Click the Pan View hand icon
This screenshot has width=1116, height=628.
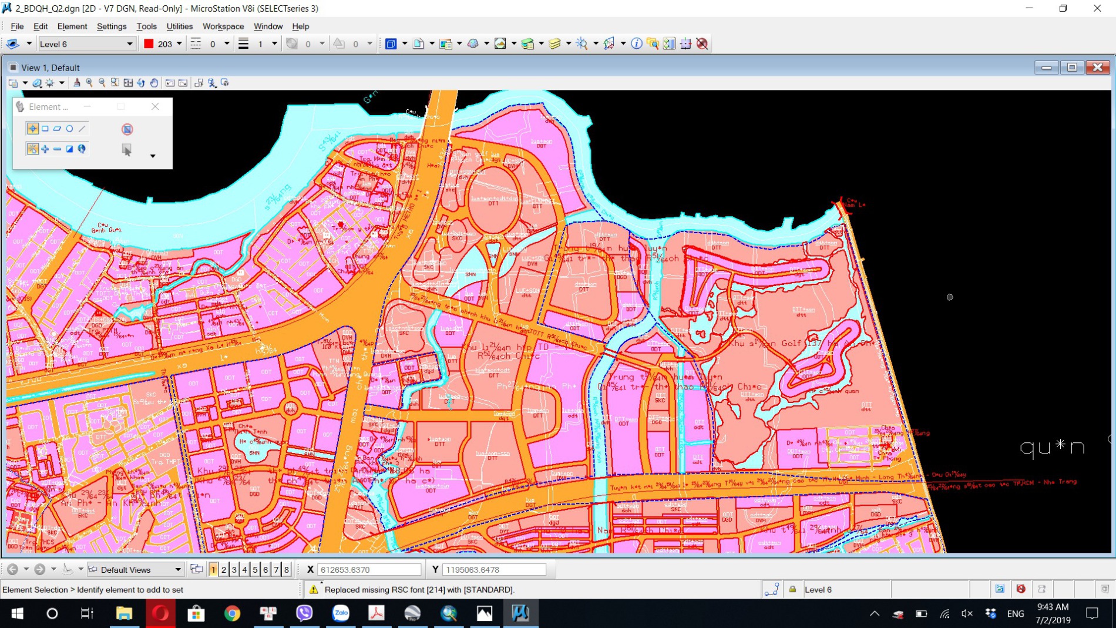coord(154,83)
